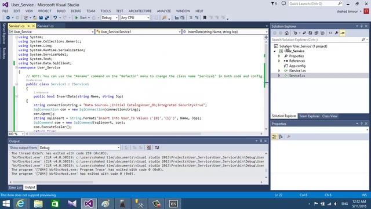Click the Search Solution Explorer field

(x=319, y=39)
